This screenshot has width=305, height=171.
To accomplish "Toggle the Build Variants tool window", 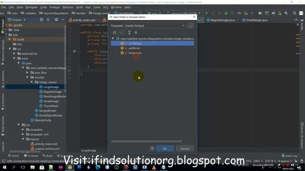I will 3,125.
